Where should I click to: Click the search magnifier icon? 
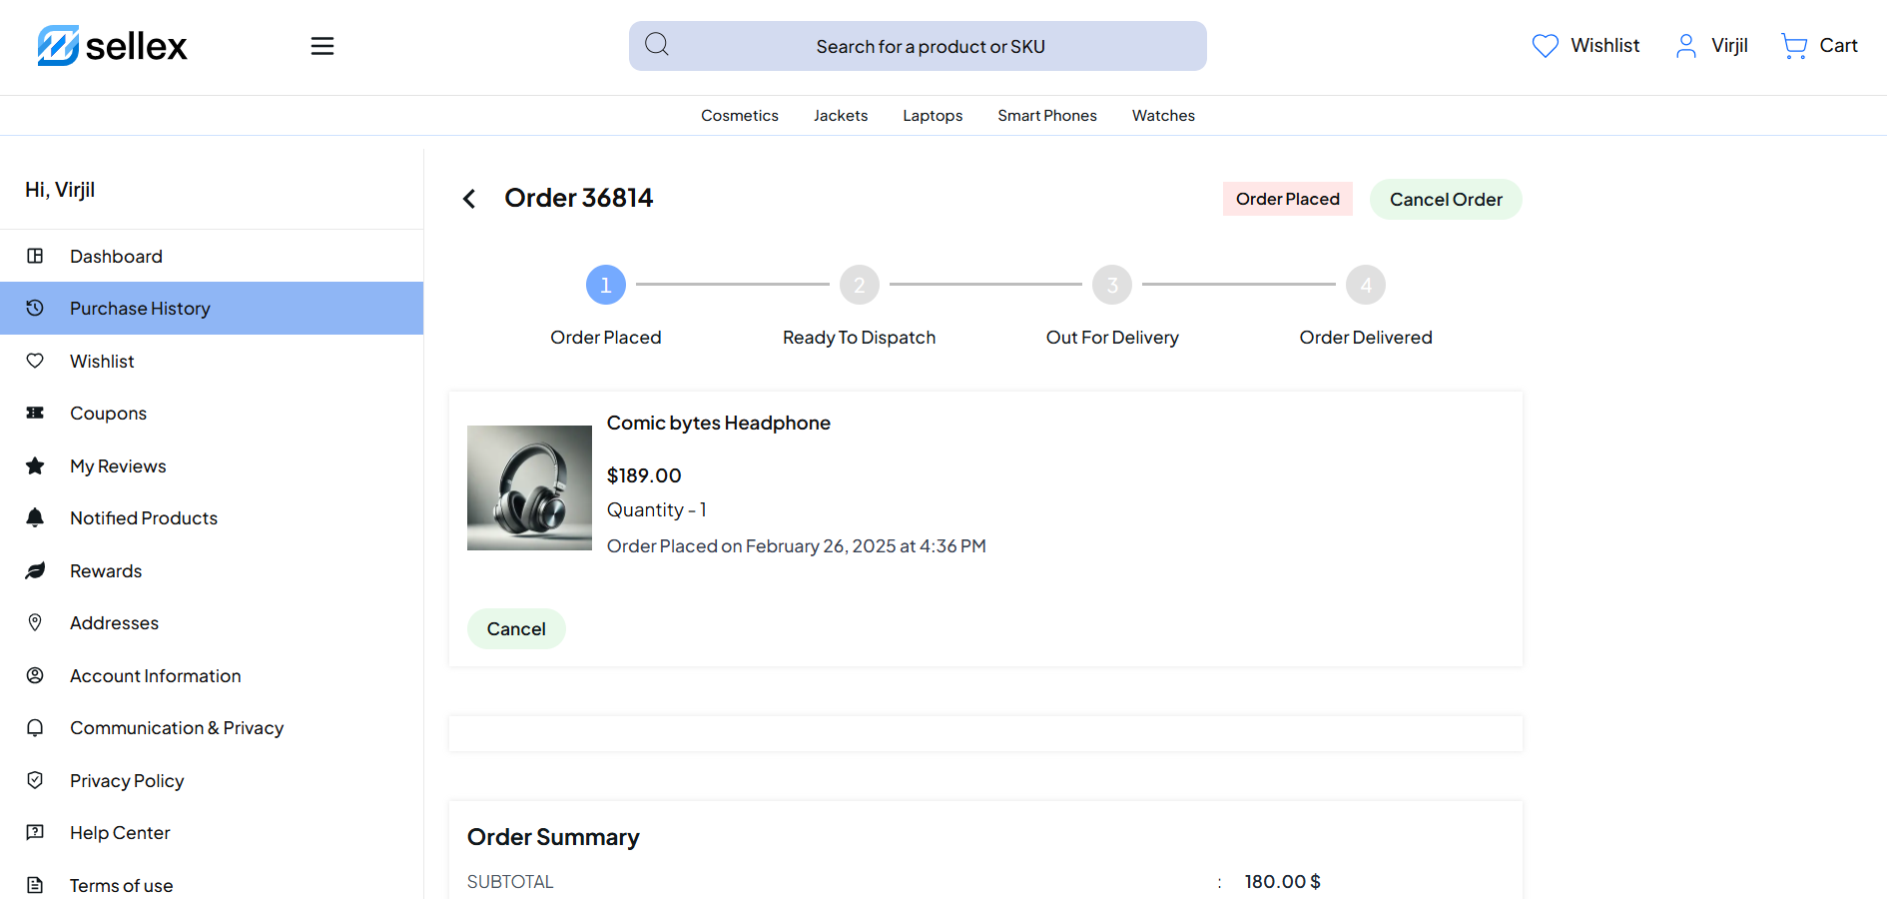pos(656,45)
